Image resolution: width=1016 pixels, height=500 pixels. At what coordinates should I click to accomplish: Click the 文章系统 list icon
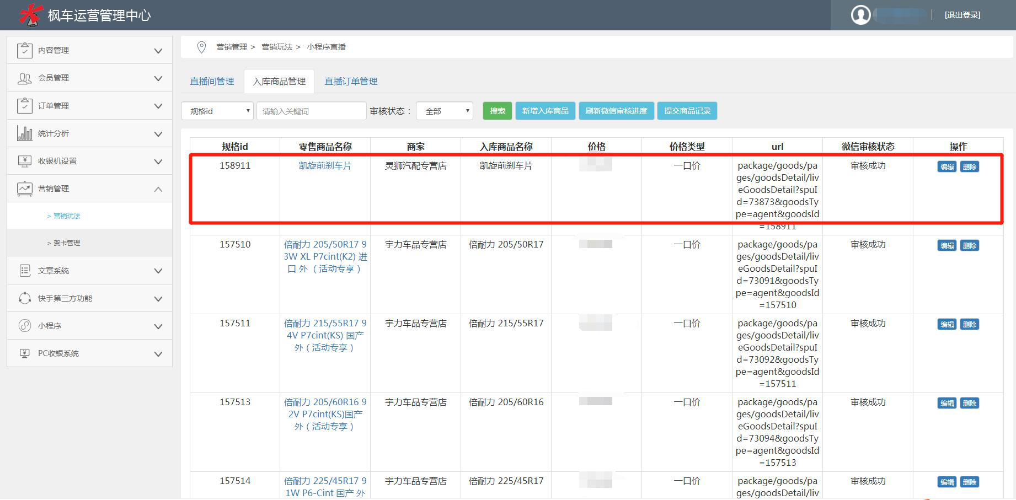tap(25, 271)
